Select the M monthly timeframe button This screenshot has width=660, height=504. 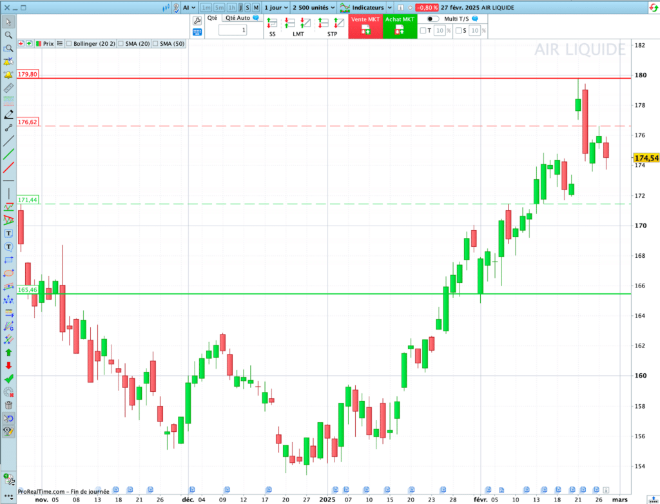tap(256, 8)
